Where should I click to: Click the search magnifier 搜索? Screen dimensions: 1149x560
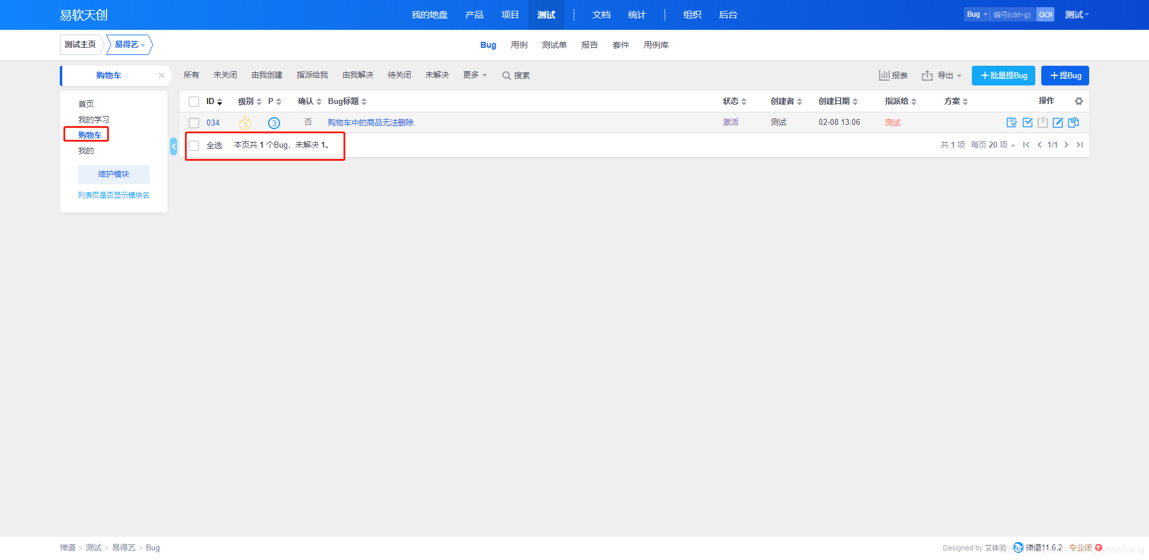(516, 75)
